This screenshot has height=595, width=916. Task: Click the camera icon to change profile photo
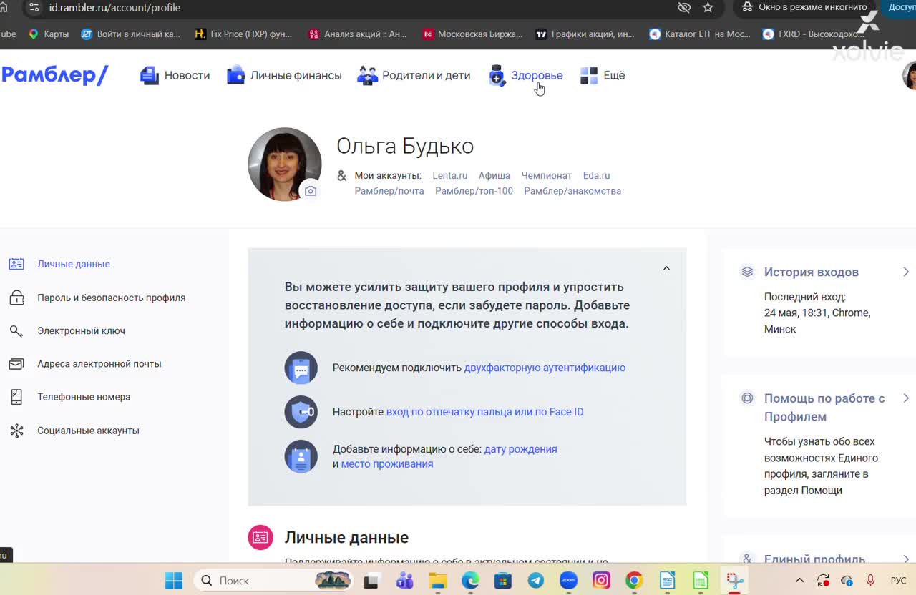[310, 191]
